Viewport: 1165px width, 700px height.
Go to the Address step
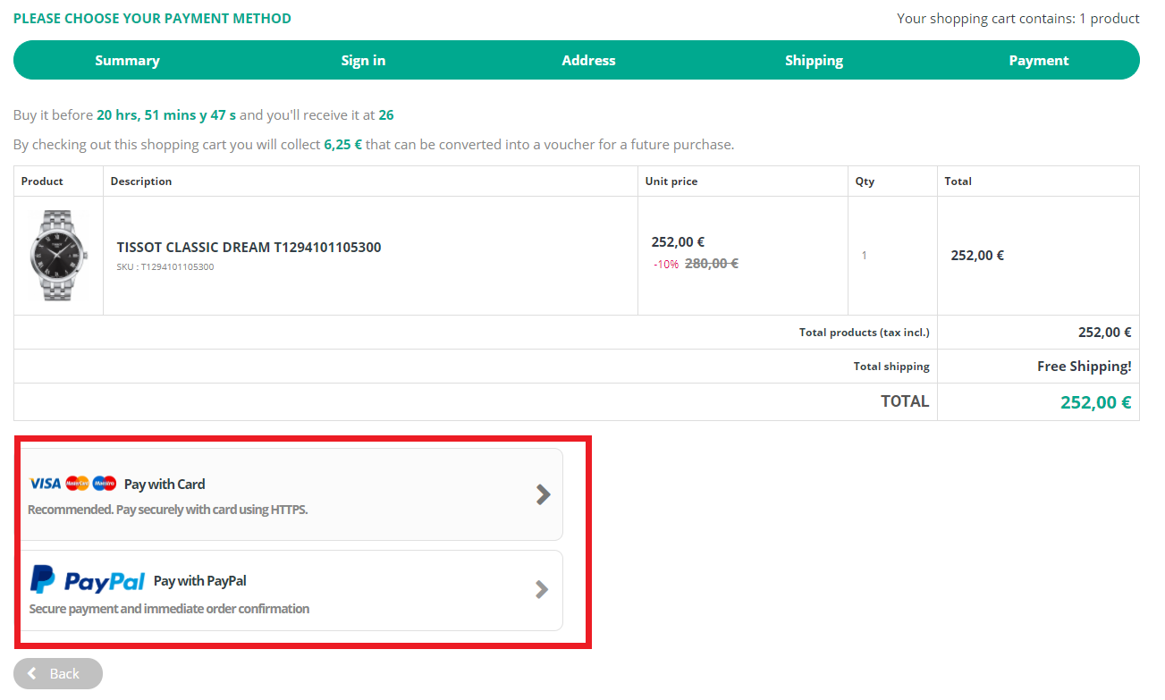[x=588, y=60]
